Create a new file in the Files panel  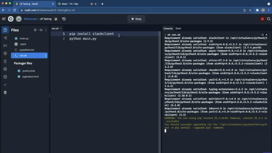[35, 30]
